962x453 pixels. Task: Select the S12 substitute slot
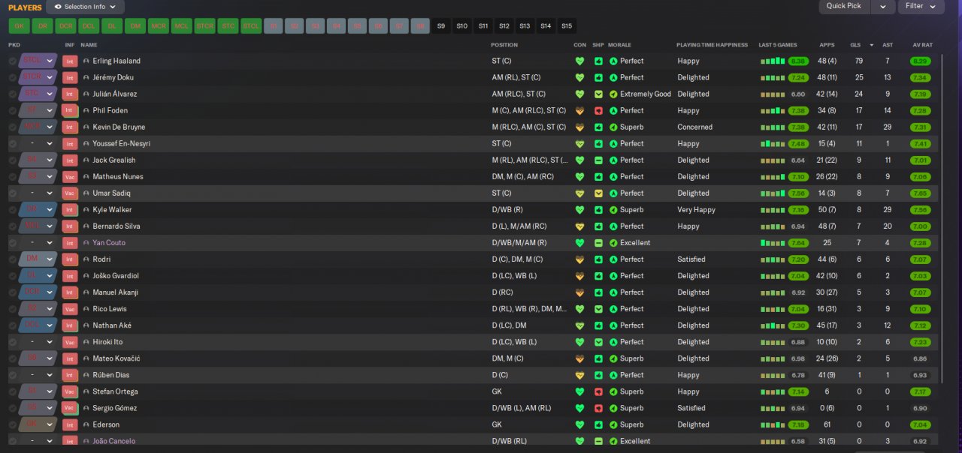pos(504,26)
